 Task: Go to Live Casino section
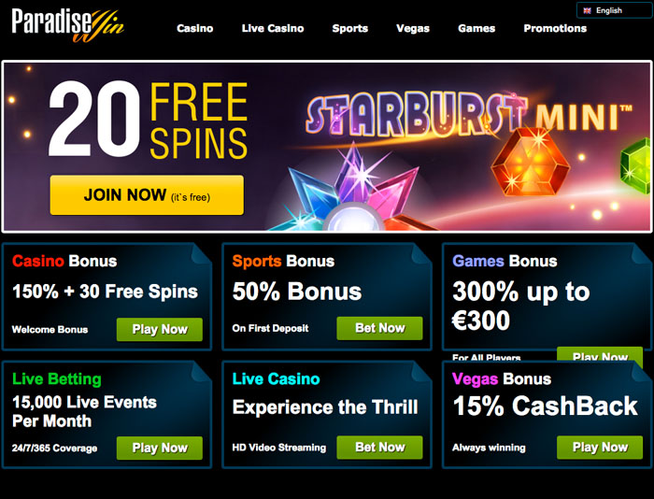(273, 28)
